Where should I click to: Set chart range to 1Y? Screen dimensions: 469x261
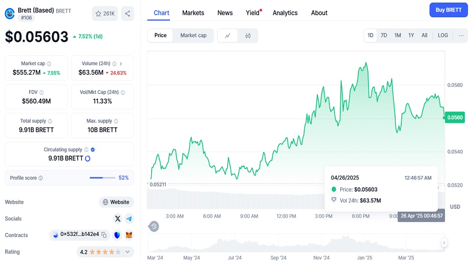tap(411, 35)
